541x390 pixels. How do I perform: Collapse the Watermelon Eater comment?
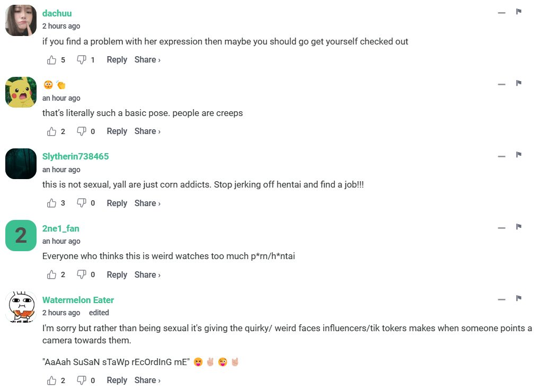tap(501, 299)
